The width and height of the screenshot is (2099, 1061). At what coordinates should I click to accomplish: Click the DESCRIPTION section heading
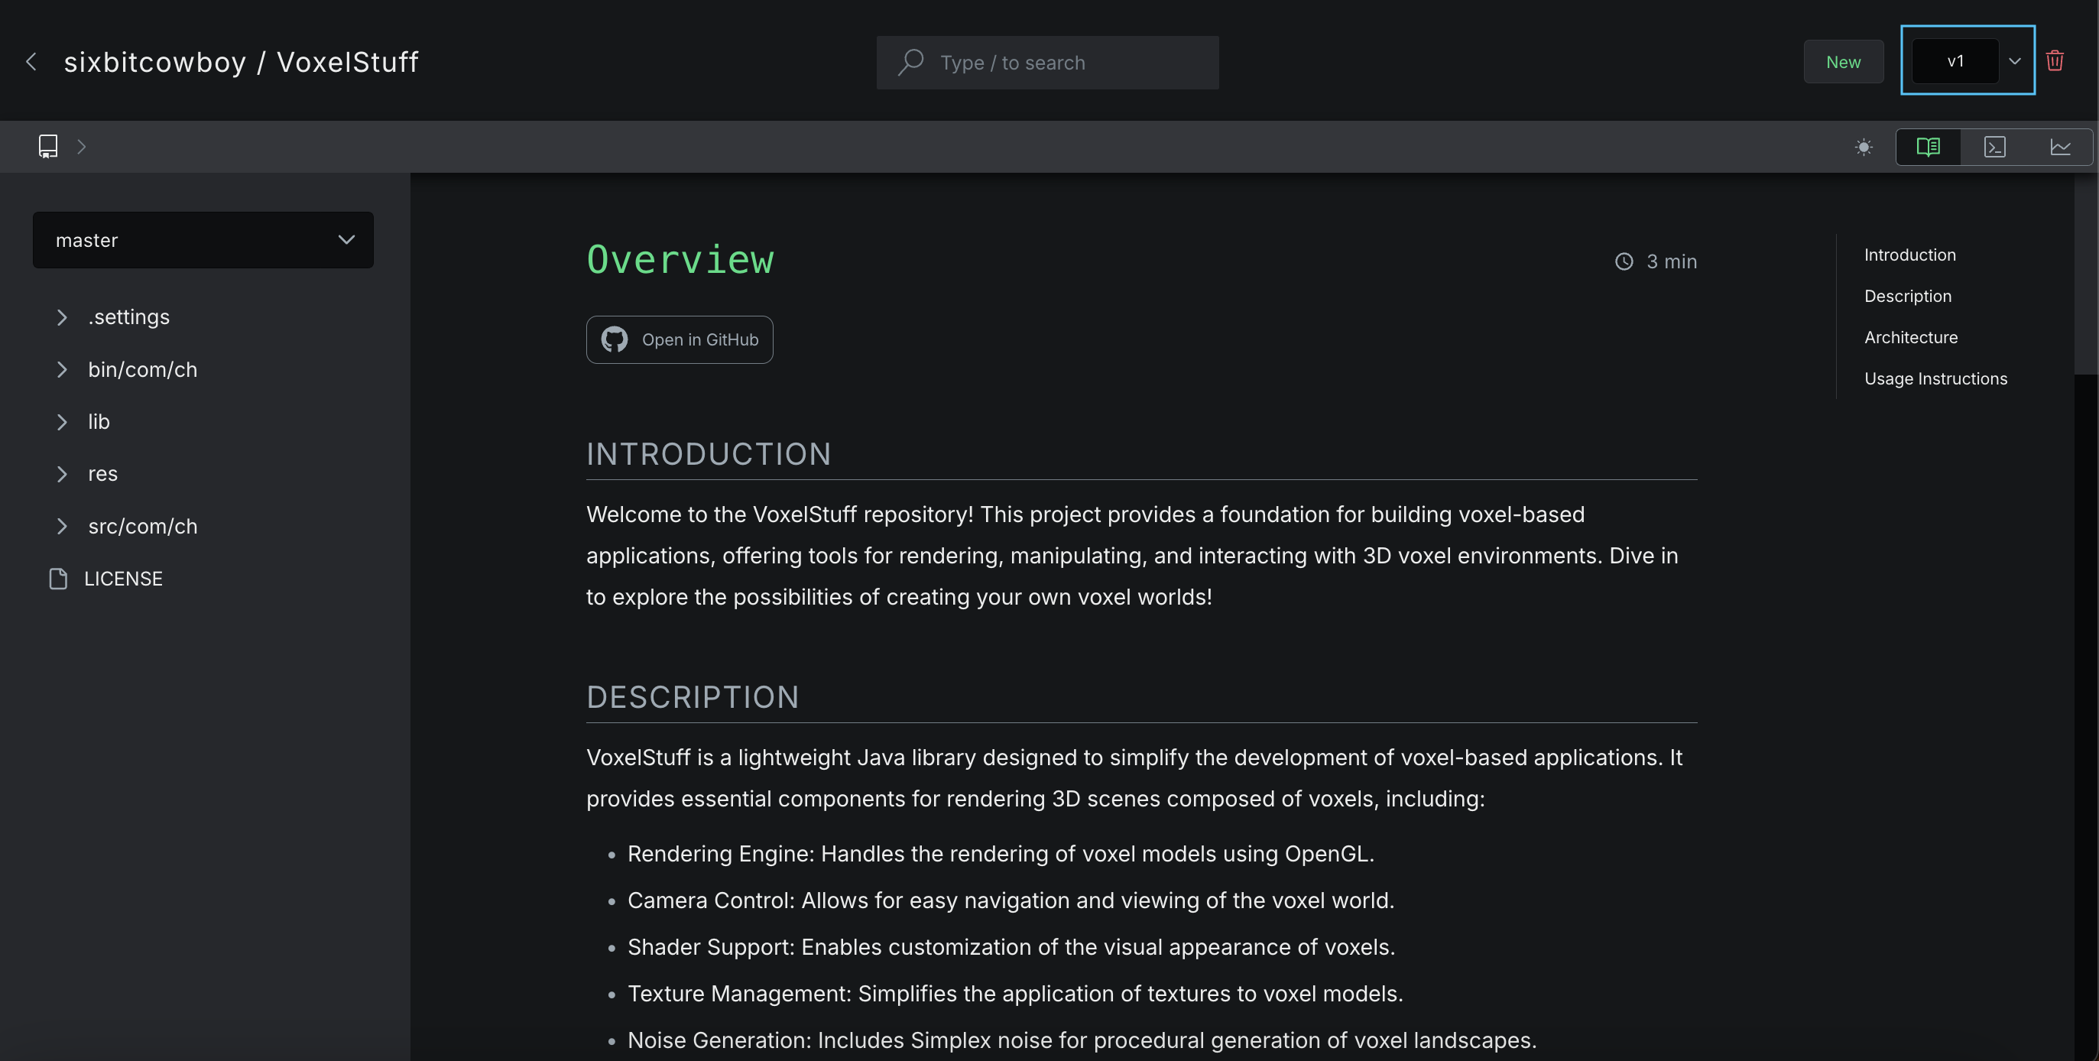click(x=693, y=696)
